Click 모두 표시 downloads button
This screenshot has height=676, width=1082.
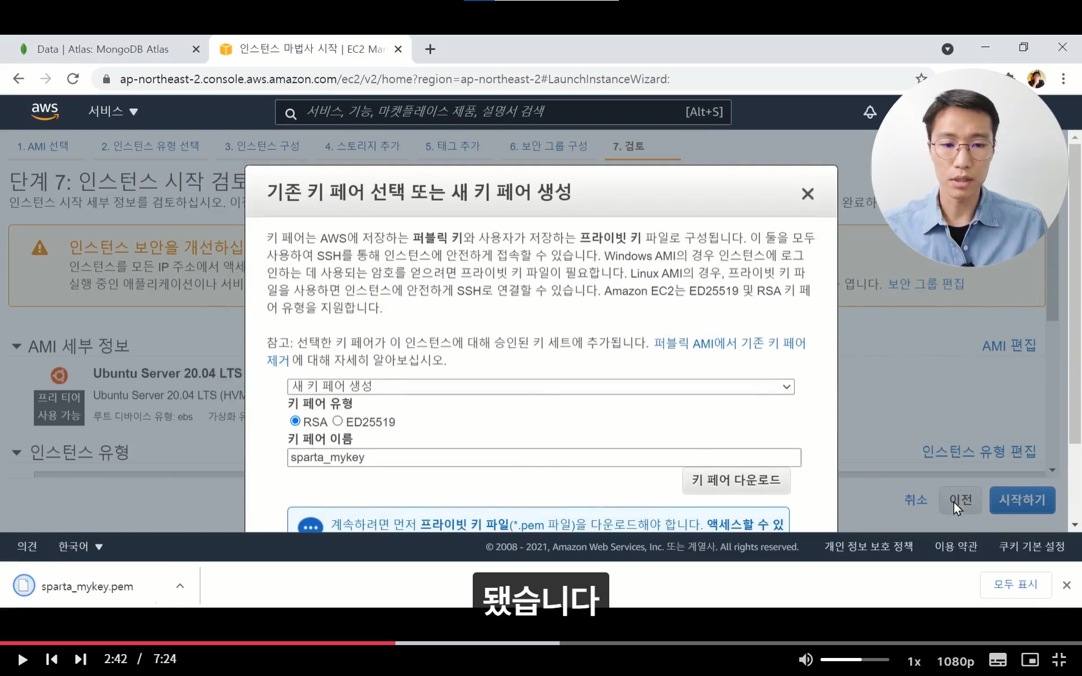coord(1016,585)
